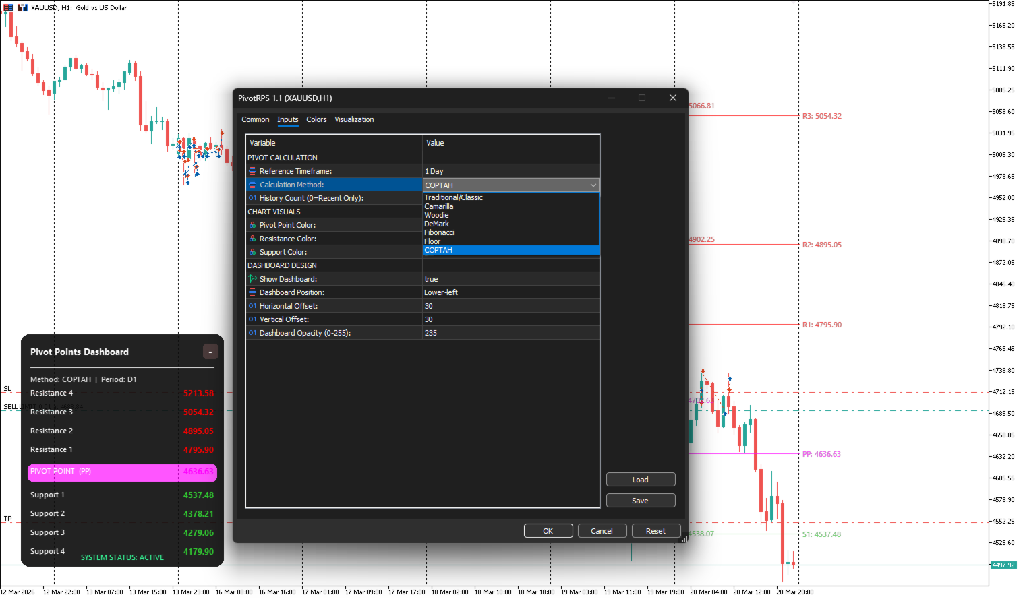Image resolution: width=1023 pixels, height=599 pixels.
Task: Click the Cancel button
Action: coord(602,531)
